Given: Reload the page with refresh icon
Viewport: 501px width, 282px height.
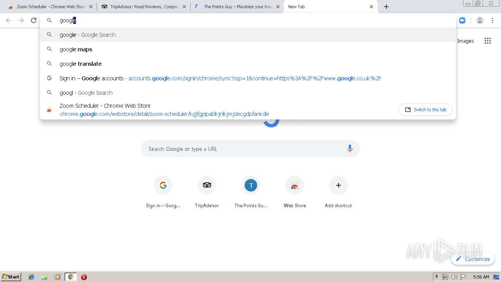Looking at the screenshot, I should (x=34, y=20).
